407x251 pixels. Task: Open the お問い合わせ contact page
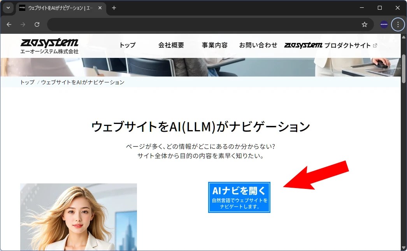pyautogui.click(x=258, y=45)
